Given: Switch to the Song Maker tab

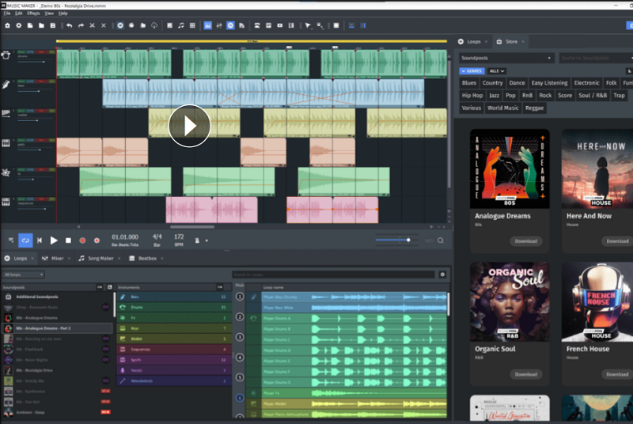Looking at the screenshot, I should click(100, 258).
